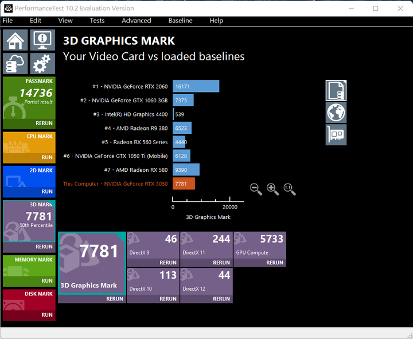Image resolution: width=413 pixels, height=339 pixels.
Task: Click 'This Computer - NVIDIA GeForce RTX 3050' label
Action: 115,184
